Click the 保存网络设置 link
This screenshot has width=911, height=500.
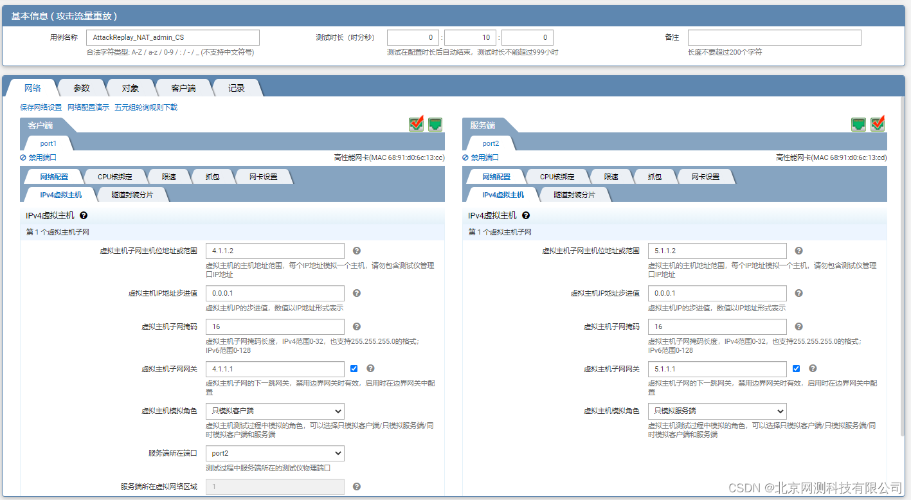coord(41,107)
